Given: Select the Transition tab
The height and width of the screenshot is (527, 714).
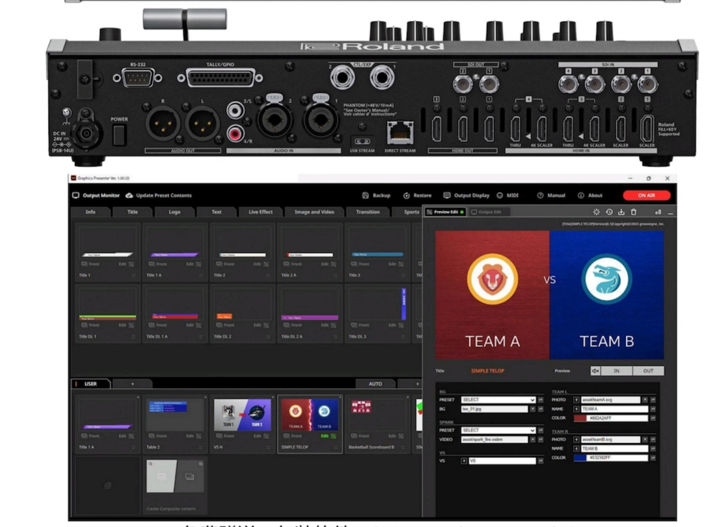Looking at the screenshot, I should click(x=368, y=212).
